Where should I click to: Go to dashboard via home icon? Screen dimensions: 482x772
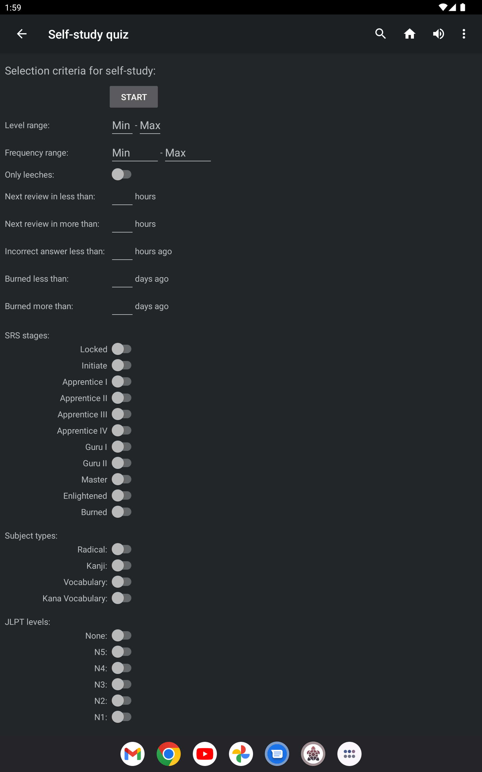(x=409, y=34)
